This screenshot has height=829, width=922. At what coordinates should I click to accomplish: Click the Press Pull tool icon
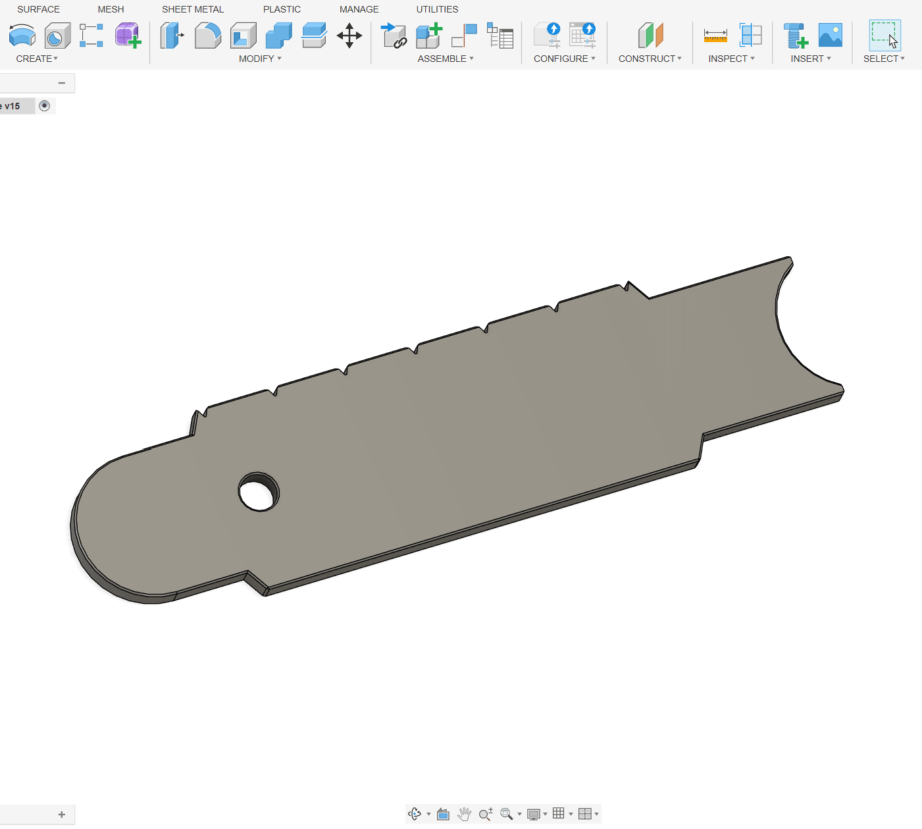point(172,36)
